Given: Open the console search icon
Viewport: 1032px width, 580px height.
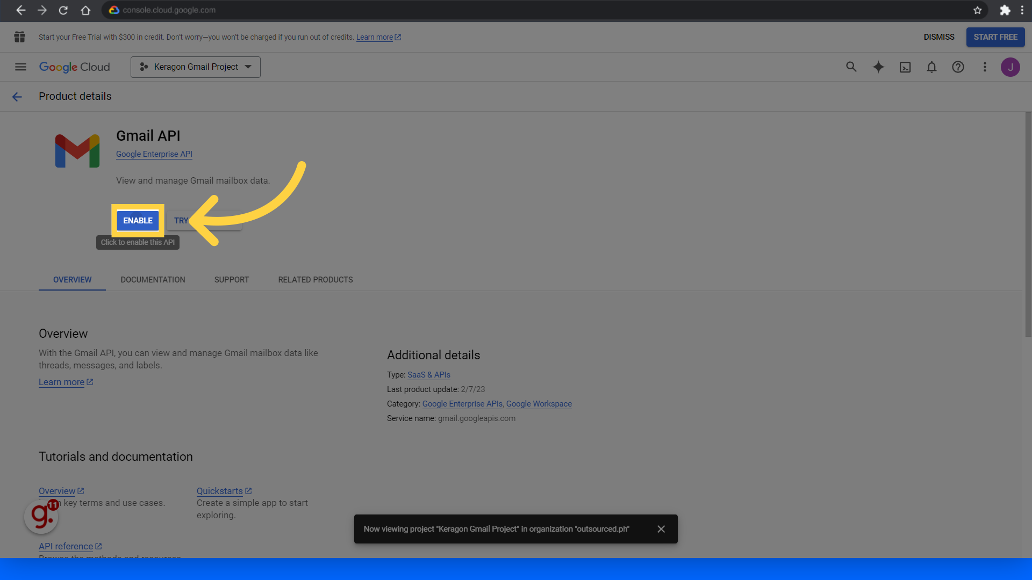Looking at the screenshot, I should (851, 67).
